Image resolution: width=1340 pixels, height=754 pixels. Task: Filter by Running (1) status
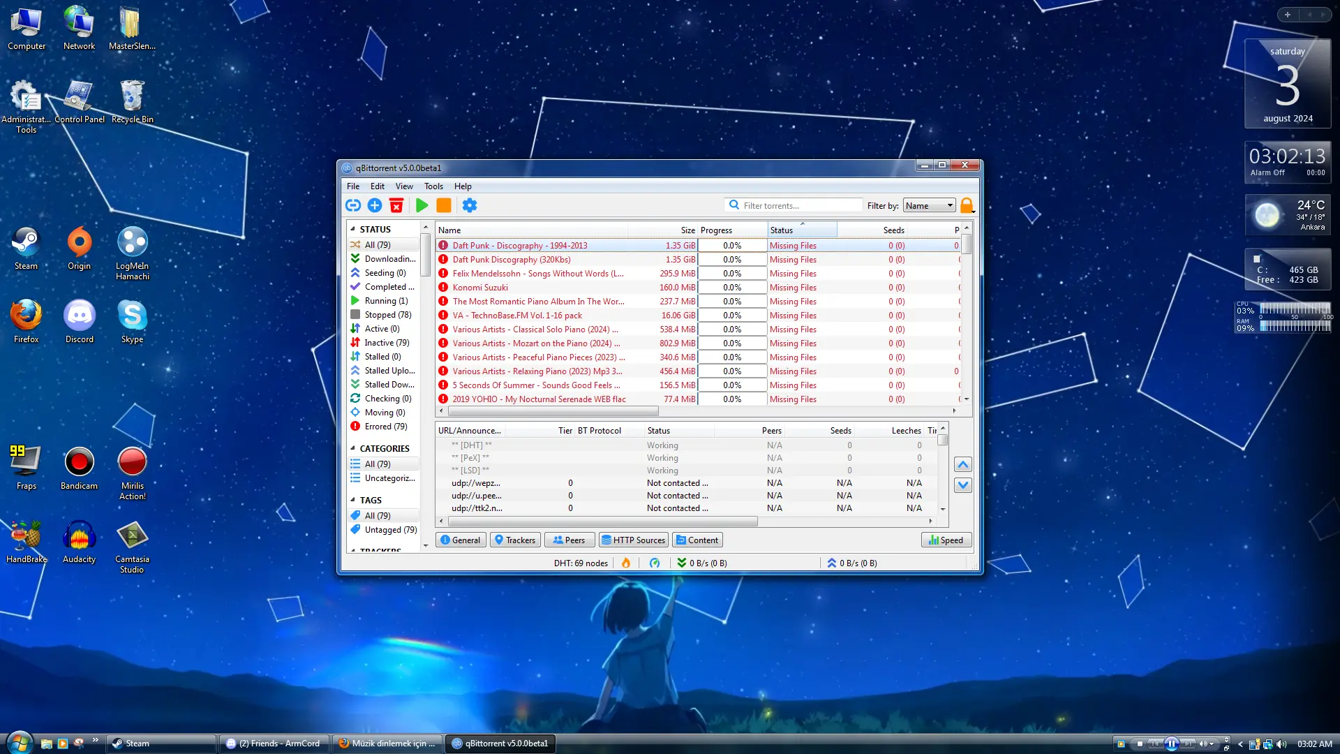click(384, 301)
